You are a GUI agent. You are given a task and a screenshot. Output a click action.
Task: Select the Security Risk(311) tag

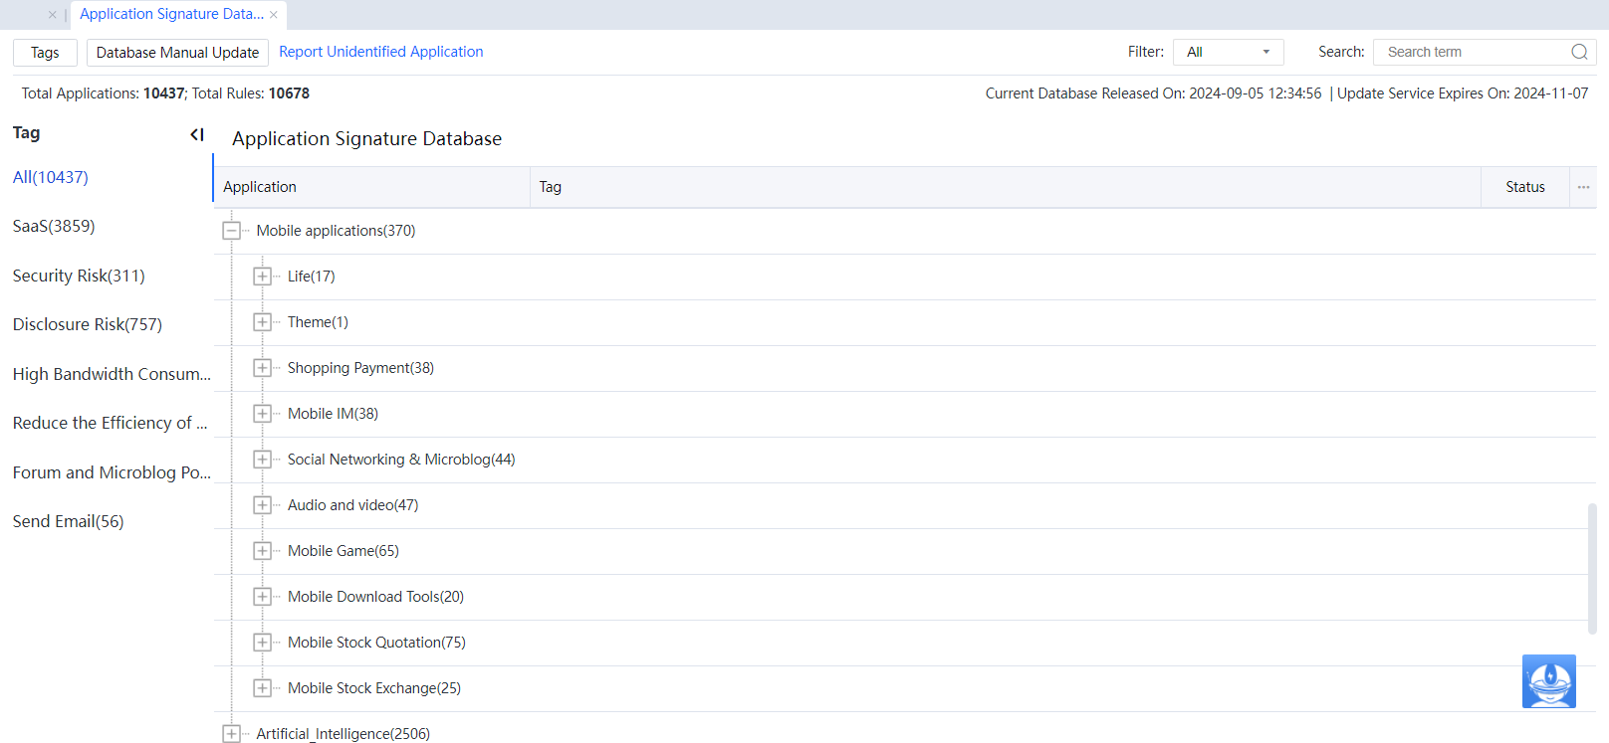tap(79, 276)
